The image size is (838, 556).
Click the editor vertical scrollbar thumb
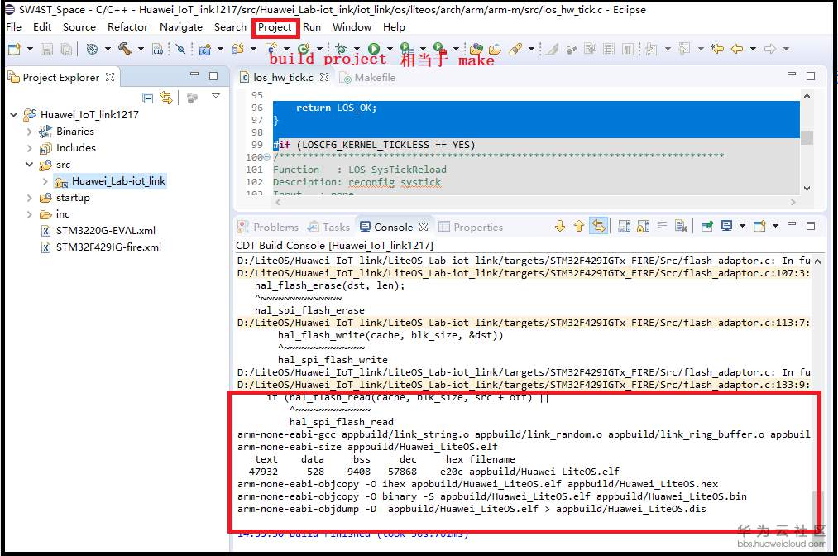point(807,137)
